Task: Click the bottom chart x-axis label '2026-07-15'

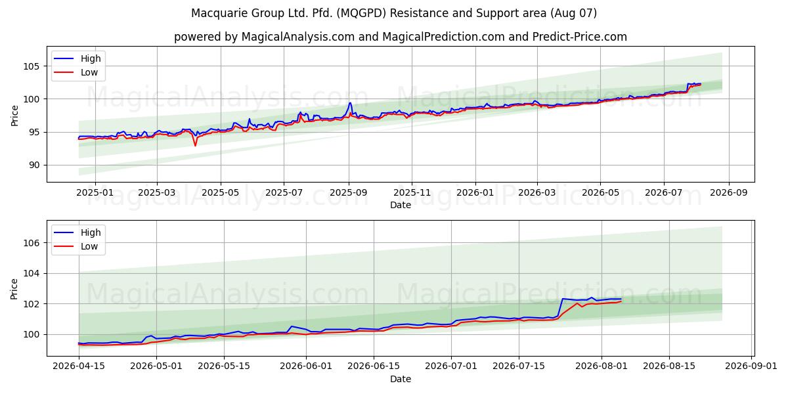Action: (x=519, y=367)
